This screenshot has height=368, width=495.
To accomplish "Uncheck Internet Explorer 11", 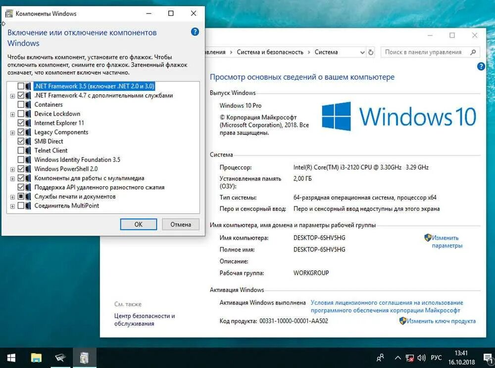I will 21,123.
